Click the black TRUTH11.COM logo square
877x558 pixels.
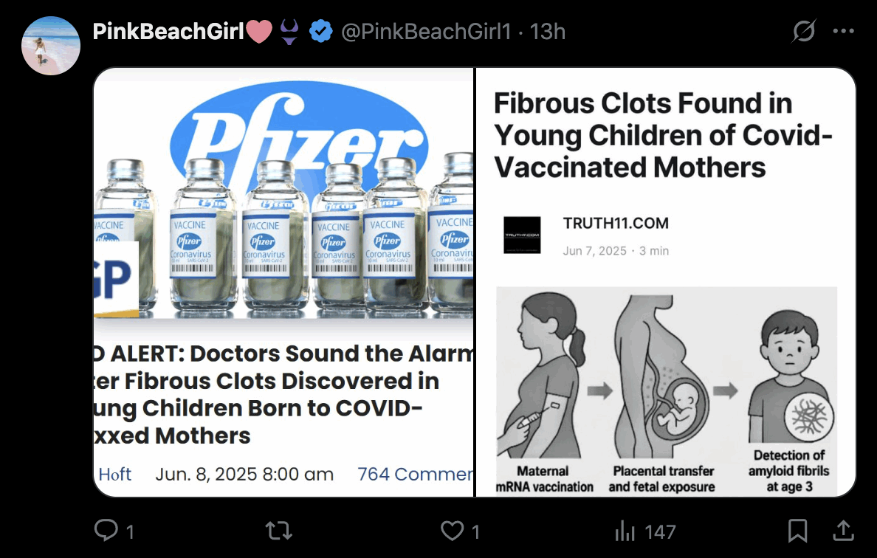[x=522, y=235]
